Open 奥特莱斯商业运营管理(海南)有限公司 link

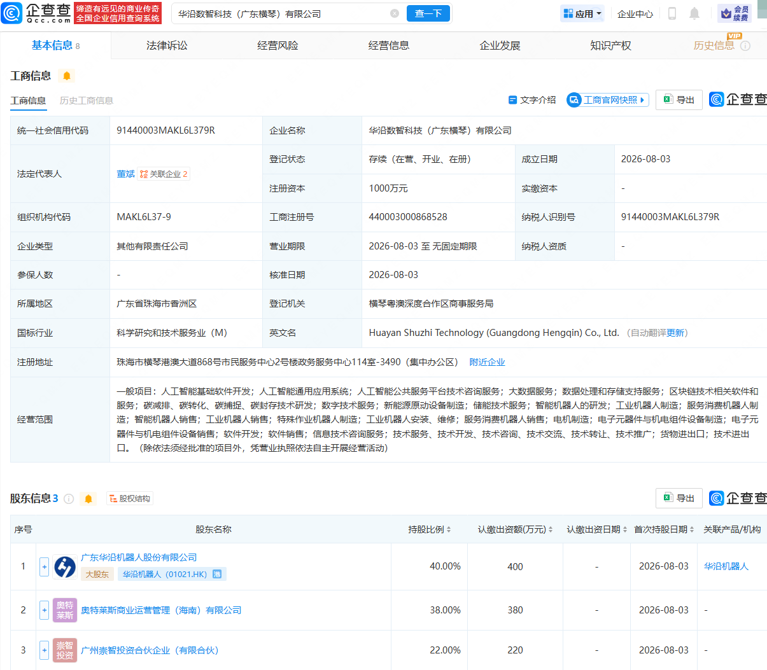pyautogui.click(x=161, y=610)
